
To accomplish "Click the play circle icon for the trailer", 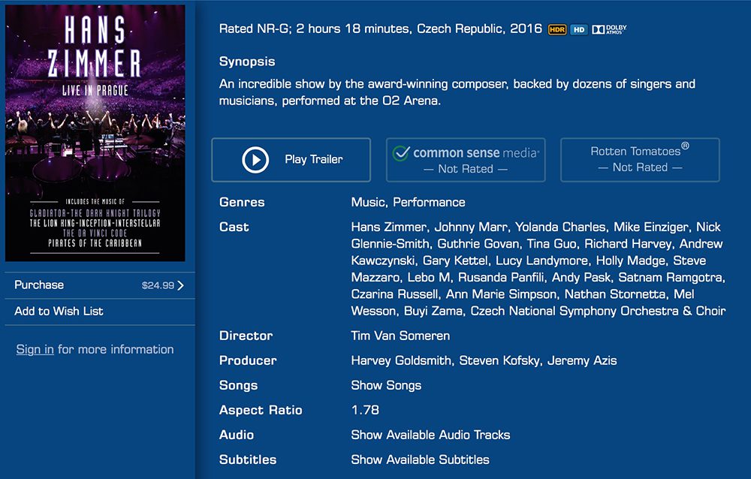I will (255, 159).
